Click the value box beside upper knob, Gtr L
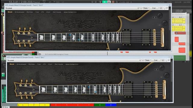Screen dimensions: 193x108 tap(157, 70)
